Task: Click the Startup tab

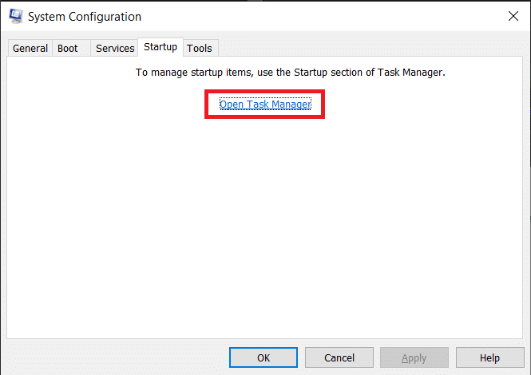Action: pos(160,48)
